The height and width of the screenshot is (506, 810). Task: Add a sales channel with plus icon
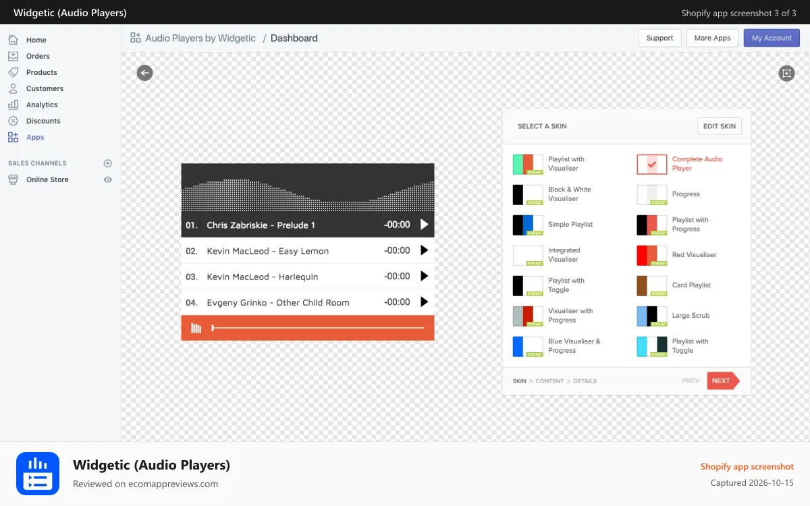(107, 163)
